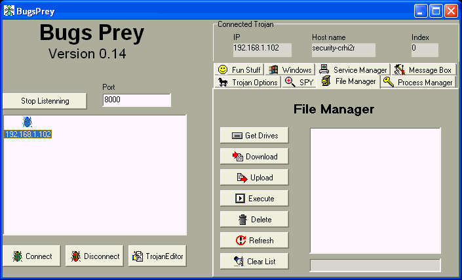Click the progress bar below the file list
462x280 pixels.
tap(375, 265)
